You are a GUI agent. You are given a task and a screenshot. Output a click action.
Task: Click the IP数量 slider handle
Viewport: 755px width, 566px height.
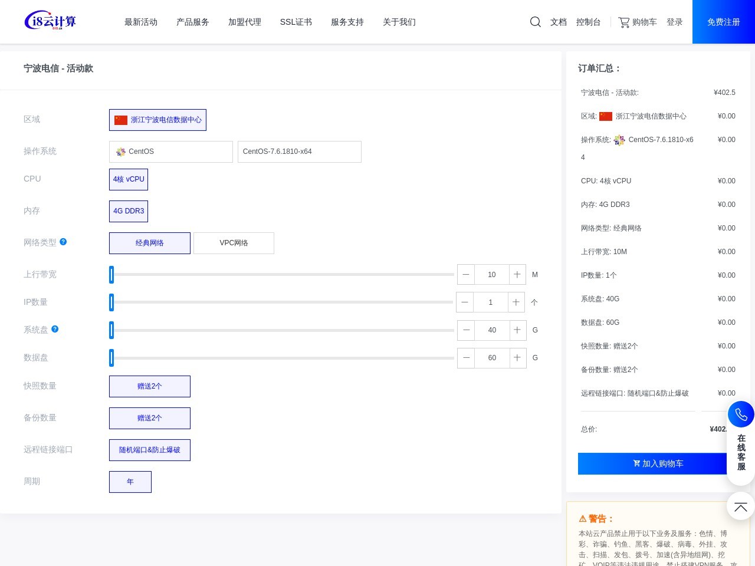[111, 302]
